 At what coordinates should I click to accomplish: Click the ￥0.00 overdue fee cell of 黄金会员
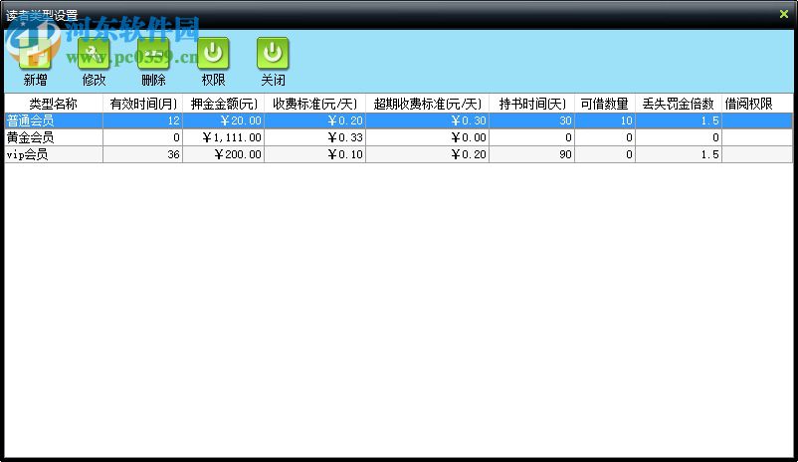(428, 137)
